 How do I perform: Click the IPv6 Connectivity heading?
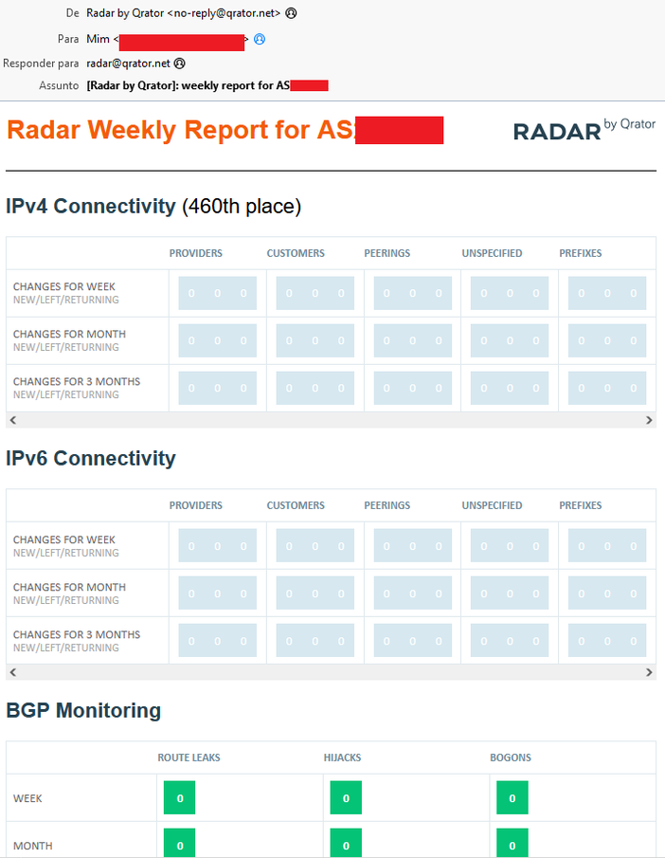click(x=91, y=459)
